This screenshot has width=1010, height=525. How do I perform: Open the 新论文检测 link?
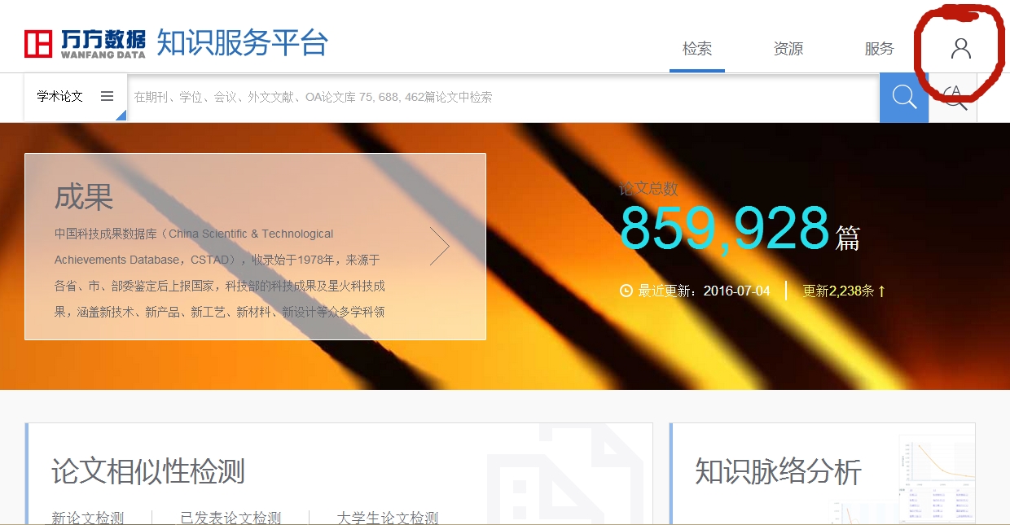click(x=88, y=518)
